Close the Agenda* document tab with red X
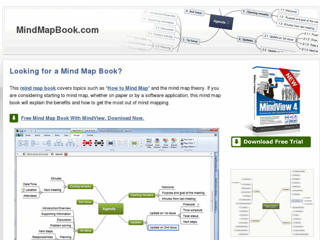This screenshot has height=240, width=320. click(66, 154)
